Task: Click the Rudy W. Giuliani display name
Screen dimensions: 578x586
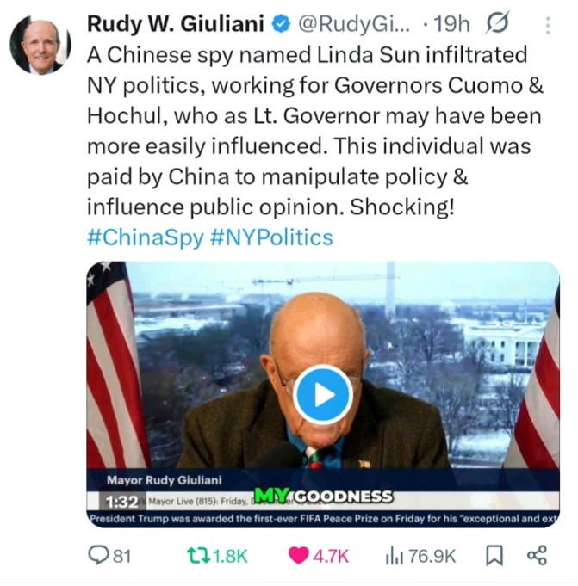Action: tap(176, 24)
